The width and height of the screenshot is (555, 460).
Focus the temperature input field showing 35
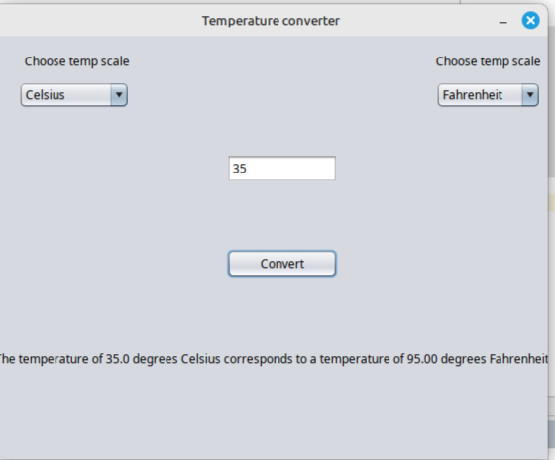pos(282,169)
